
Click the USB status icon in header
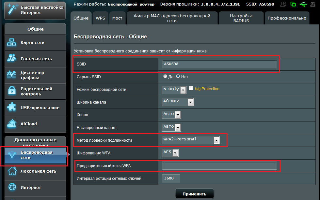tap(303, 4)
